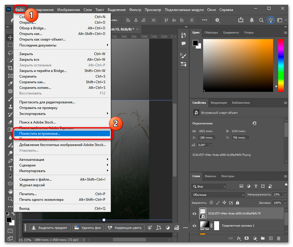
Task: Click foreground color swatch in Цвет panel
Action: click(195, 43)
